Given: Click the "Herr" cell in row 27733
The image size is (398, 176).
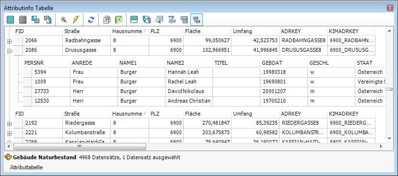Looking at the screenshot, I should click(94, 92).
